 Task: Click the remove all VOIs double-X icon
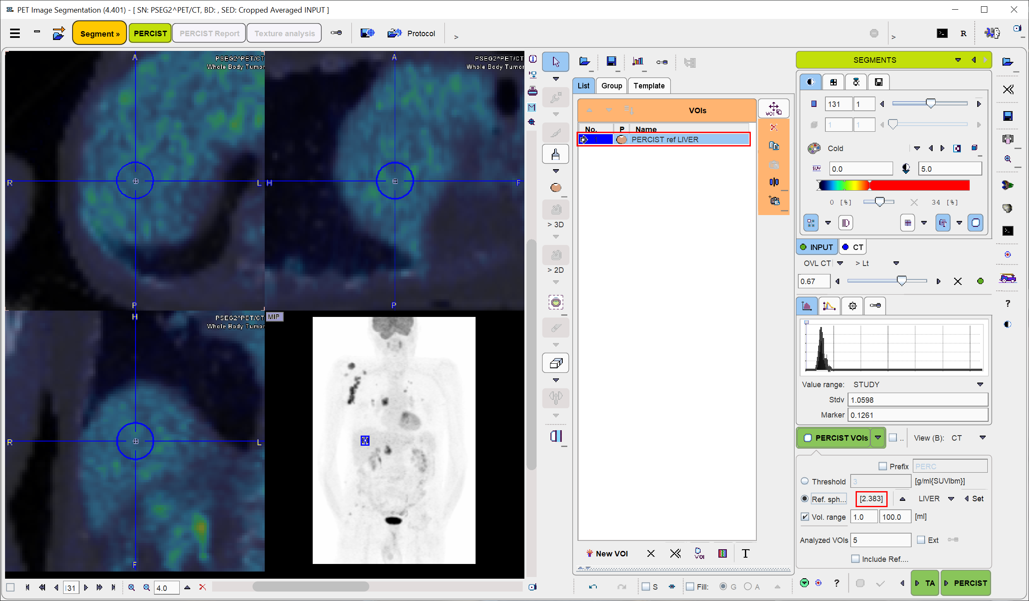click(x=675, y=553)
